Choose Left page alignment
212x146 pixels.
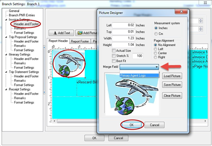[156, 49]
